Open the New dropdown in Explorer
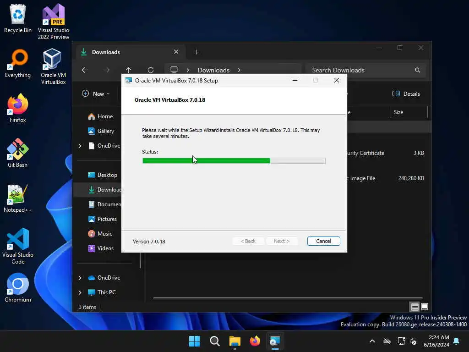 (96, 93)
